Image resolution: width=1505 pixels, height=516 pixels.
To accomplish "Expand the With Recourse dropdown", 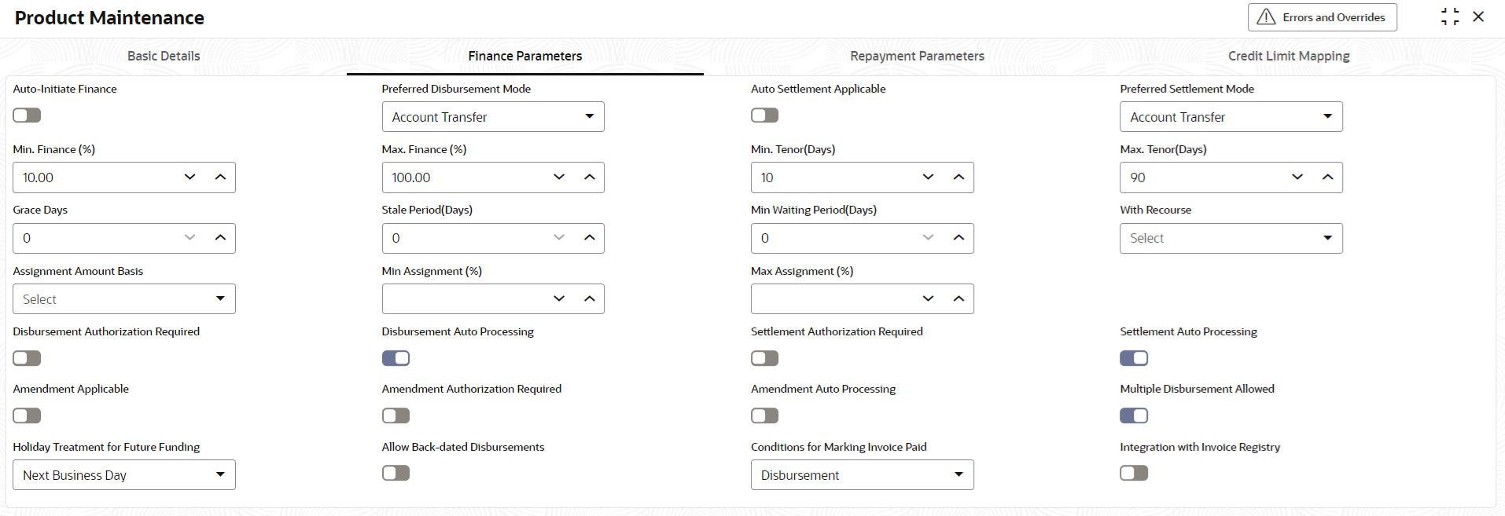I will [1231, 238].
